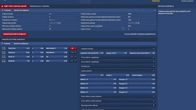This screenshot has height=110, width=196.
Task: Click the Registracija link at the top right
Action: [x=156, y=1]
